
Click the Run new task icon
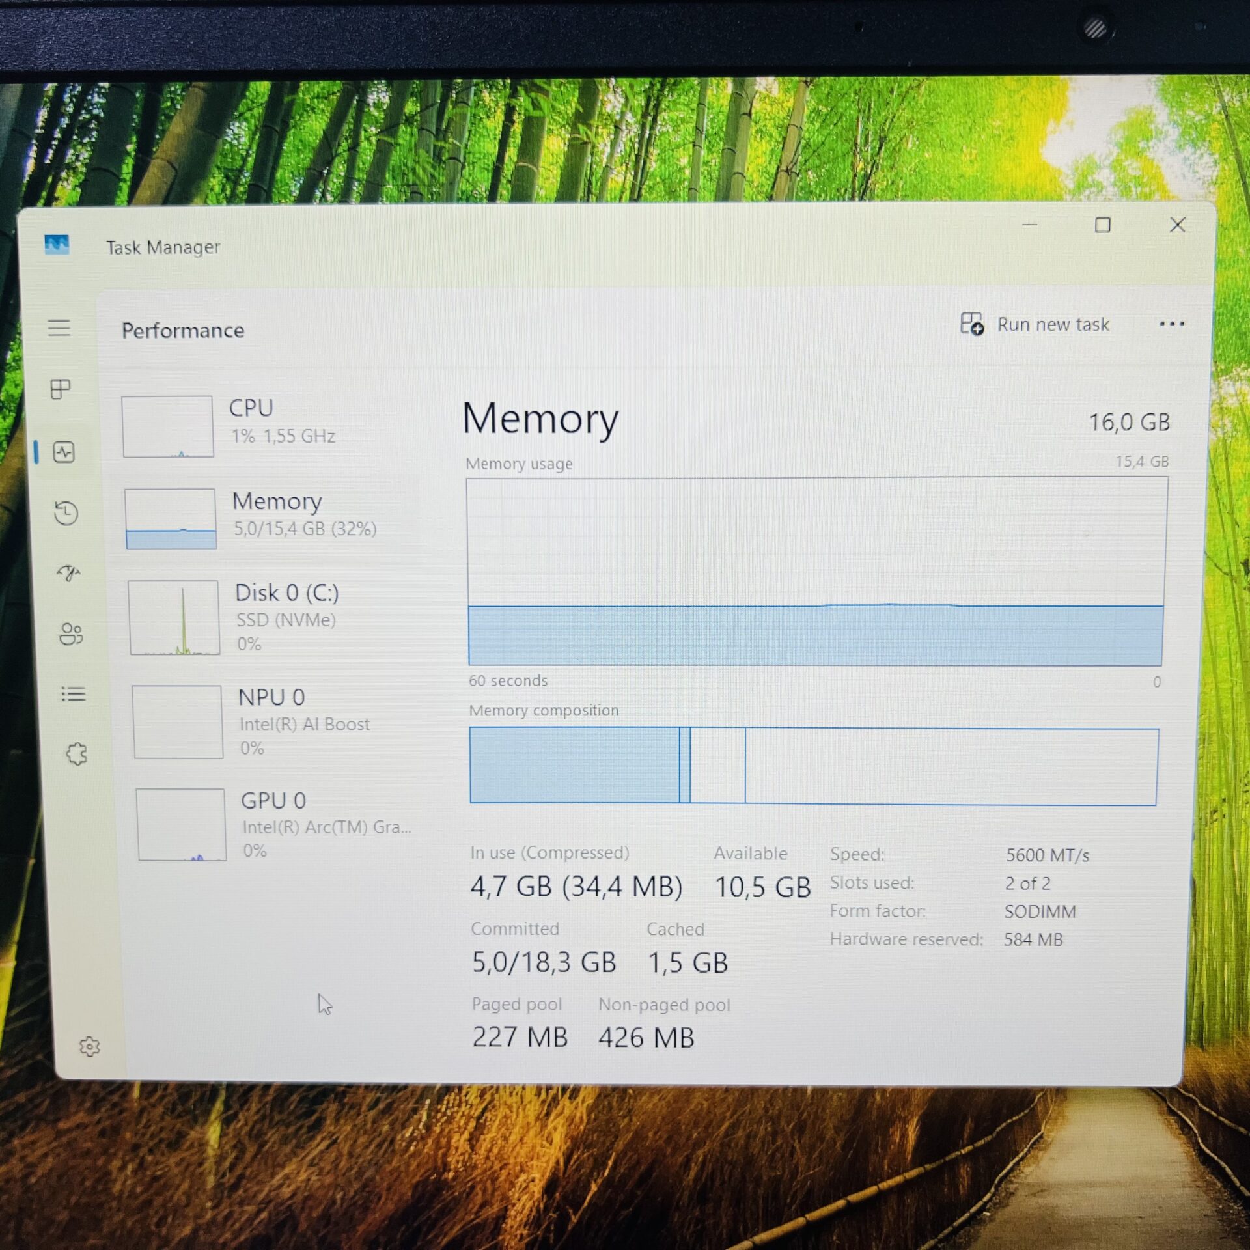[x=972, y=324]
